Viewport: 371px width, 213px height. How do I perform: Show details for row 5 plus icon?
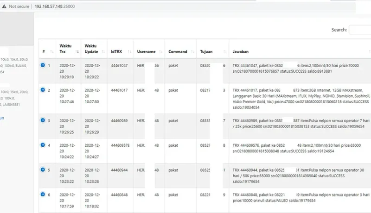(x=43, y=169)
